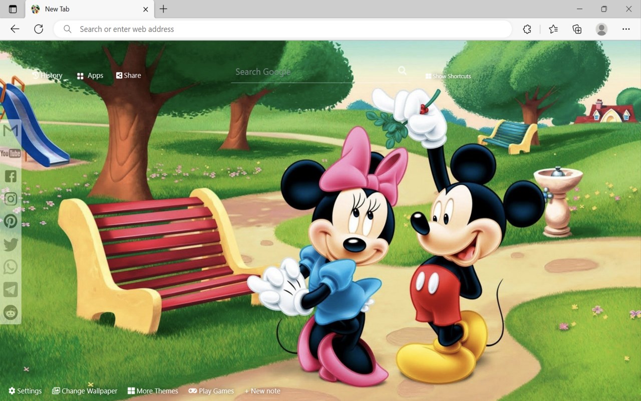Add a new note
This screenshot has height=401, width=641.
point(262,391)
